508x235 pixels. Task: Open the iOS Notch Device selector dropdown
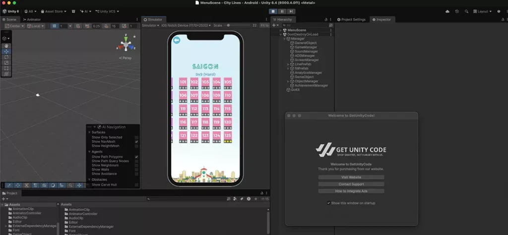click(x=186, y=25)
